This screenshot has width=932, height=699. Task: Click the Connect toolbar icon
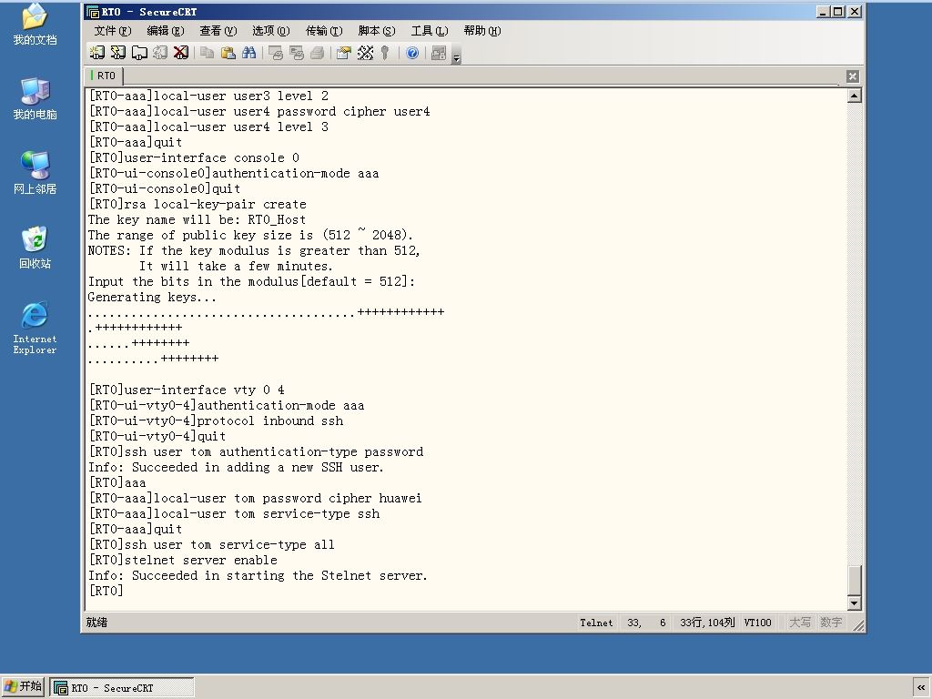pos(96,53)
